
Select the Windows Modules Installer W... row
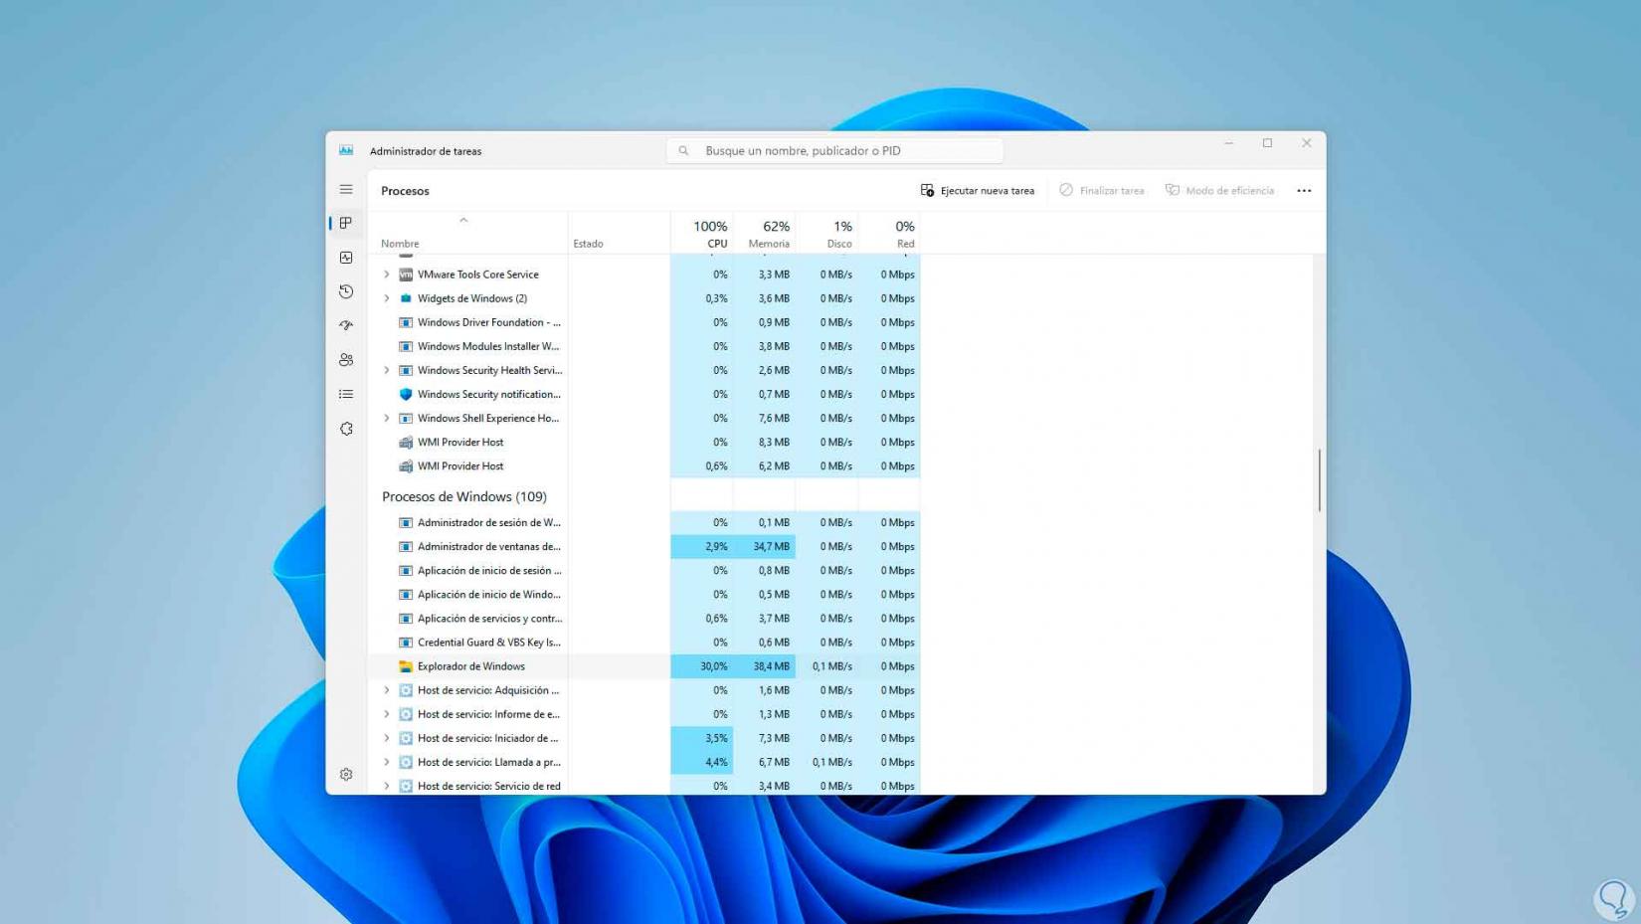point(643,346)
